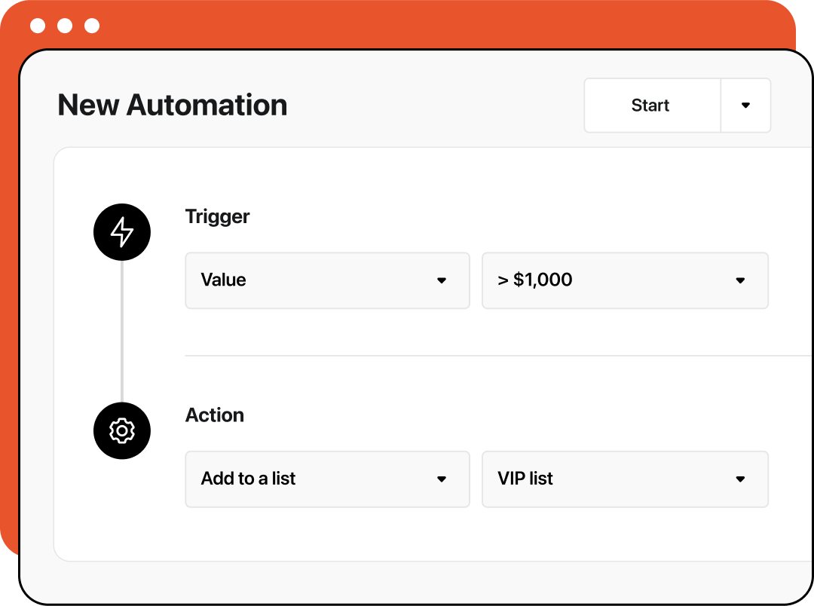Viewport: 814px width, 606px height.
Task: Expand the > $1,000 condition dropdown
Action: (x=625, y=280)
